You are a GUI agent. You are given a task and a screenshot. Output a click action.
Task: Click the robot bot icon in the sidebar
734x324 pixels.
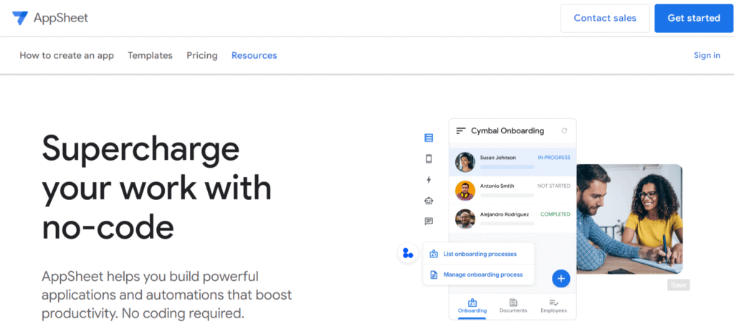[429, 201]
